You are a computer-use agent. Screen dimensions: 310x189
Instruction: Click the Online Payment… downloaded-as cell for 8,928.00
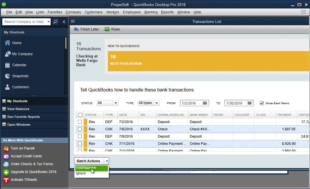(x=172, y=144)
